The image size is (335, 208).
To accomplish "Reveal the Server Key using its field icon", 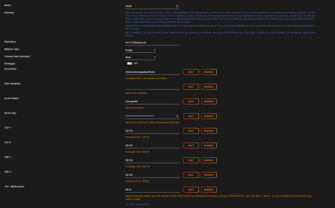I will coord(177,116).
